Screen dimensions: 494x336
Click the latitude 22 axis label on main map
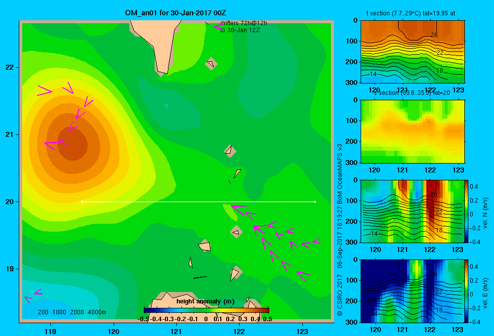point(10,68)
